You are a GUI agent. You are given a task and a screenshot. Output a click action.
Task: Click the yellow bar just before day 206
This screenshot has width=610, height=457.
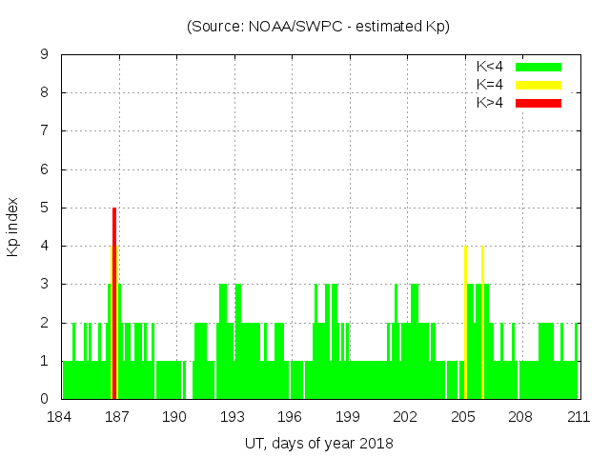[x=482, y=324]
